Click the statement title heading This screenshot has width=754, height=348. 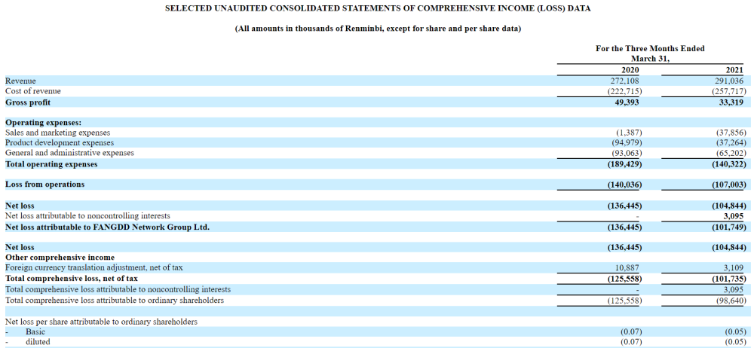(x=378, y=8)
